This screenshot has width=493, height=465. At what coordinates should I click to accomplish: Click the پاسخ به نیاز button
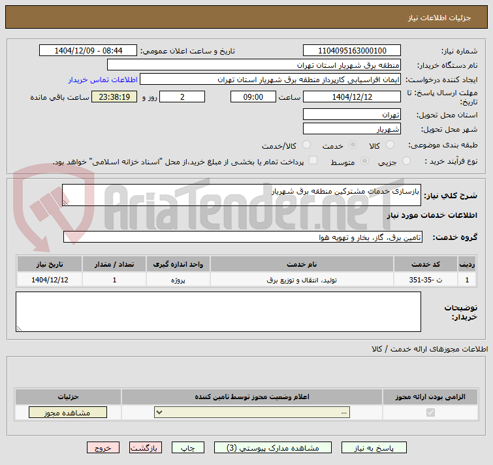[x=374, y=447]
